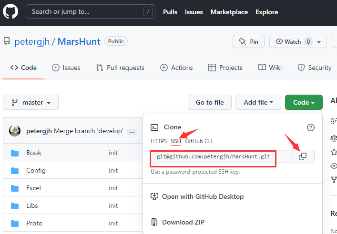The width and height of the screenshot is (337, 234).
Task: Click the repository book icon beside petergjh
Action: pos(7,41)
